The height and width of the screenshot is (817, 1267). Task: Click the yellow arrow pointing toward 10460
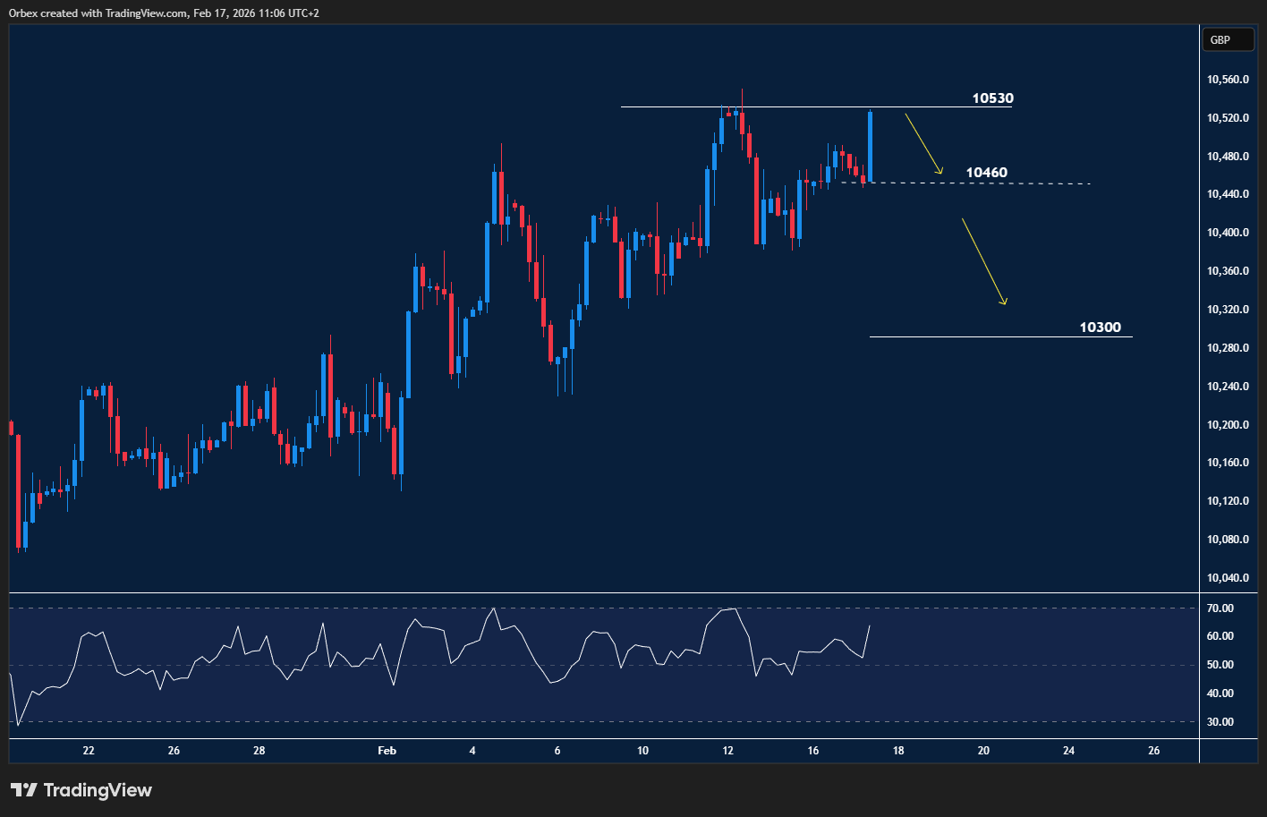[x=923, y=142]
